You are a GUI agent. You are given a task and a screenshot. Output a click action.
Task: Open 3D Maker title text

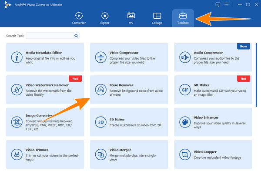point(117,120)
